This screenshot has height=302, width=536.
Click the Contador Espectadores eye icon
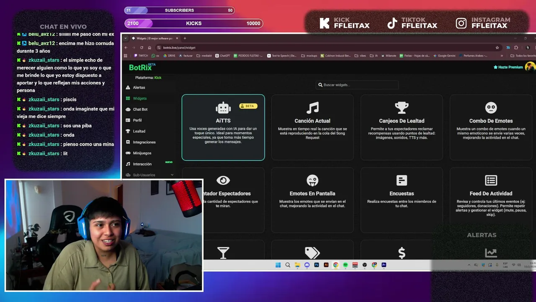coord(223,180)
